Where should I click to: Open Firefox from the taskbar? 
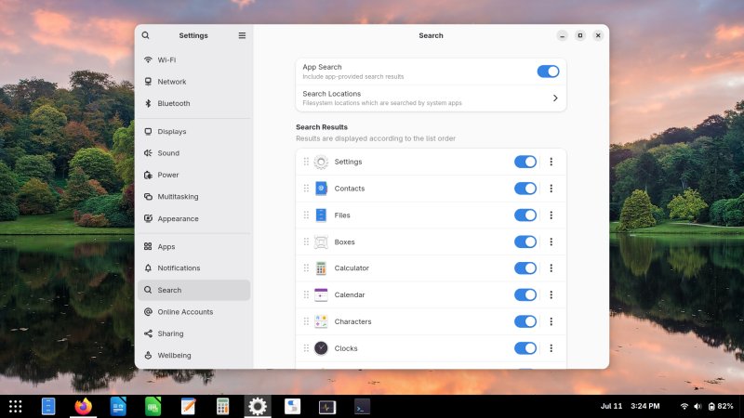pos(84,406)
